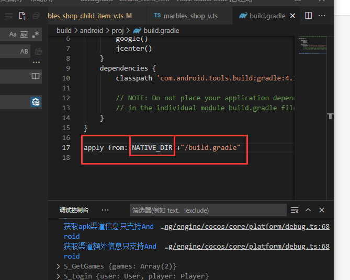Viewport: 350px width, 280px height.
Task: Select the 调试控制台 debug console tab
Action: click(74, 210)
